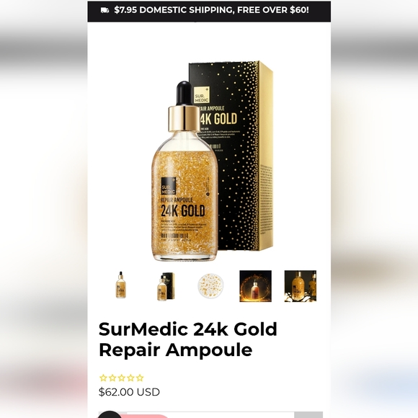Screen dimensions: 418x418
Task: Click the first rating star
Action: pyautogui.click(x=103, y=378)
